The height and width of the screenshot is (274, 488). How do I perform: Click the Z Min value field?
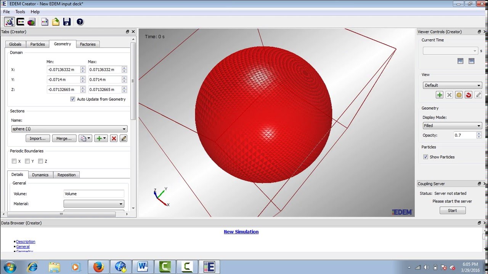64,89
